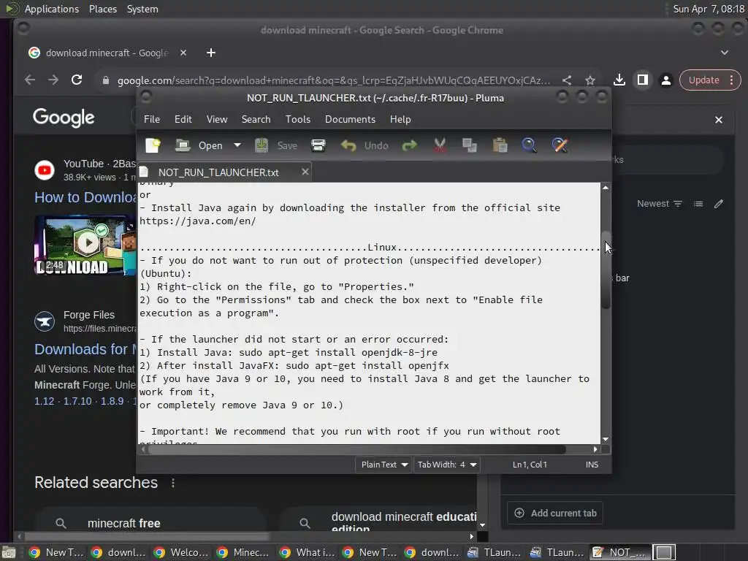The height and width of the screenshot is (561, 748).
Task: Play the How to Download video thumbnail
Action: (x=85, y=245)
